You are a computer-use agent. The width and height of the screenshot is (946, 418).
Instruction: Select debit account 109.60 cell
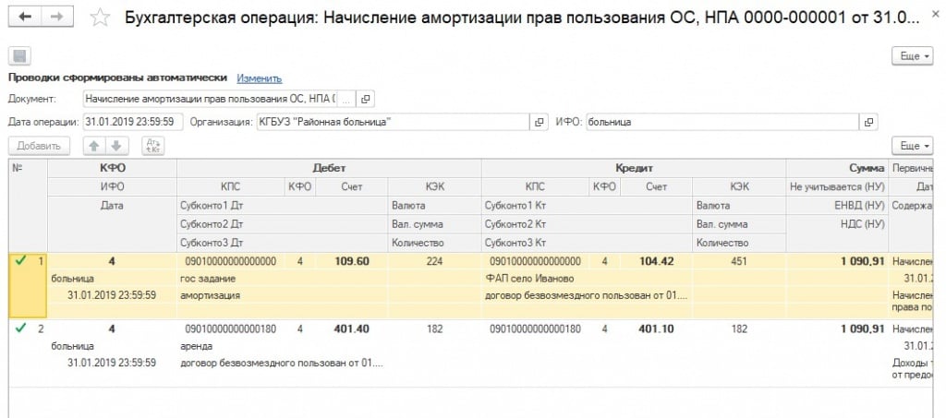point(351,261)
